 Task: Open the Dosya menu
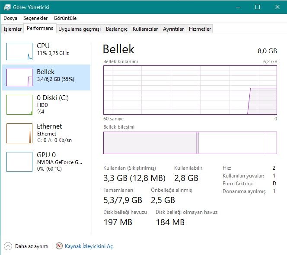point(10,18)
